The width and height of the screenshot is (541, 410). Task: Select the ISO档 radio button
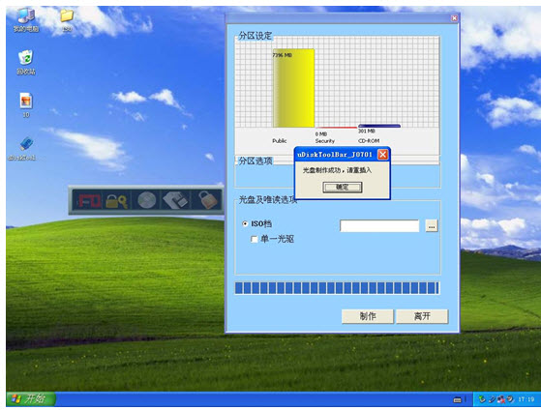[245, 223]
